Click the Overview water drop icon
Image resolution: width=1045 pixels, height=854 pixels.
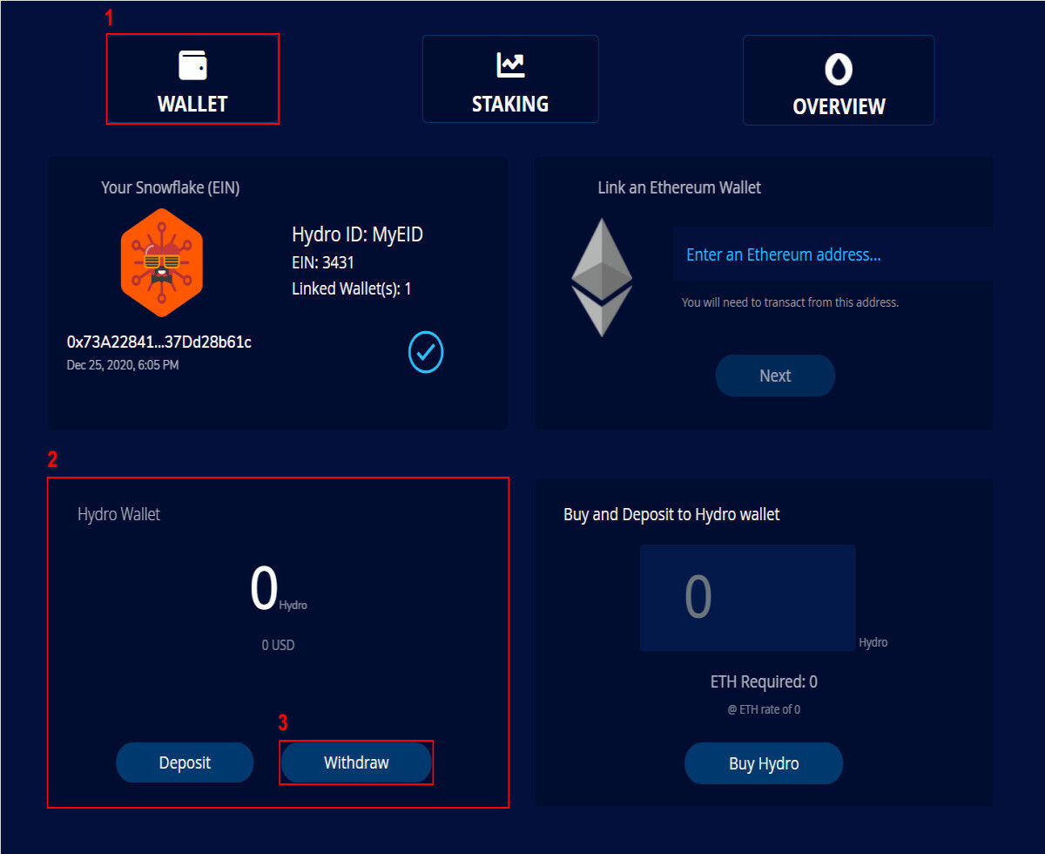839,69
